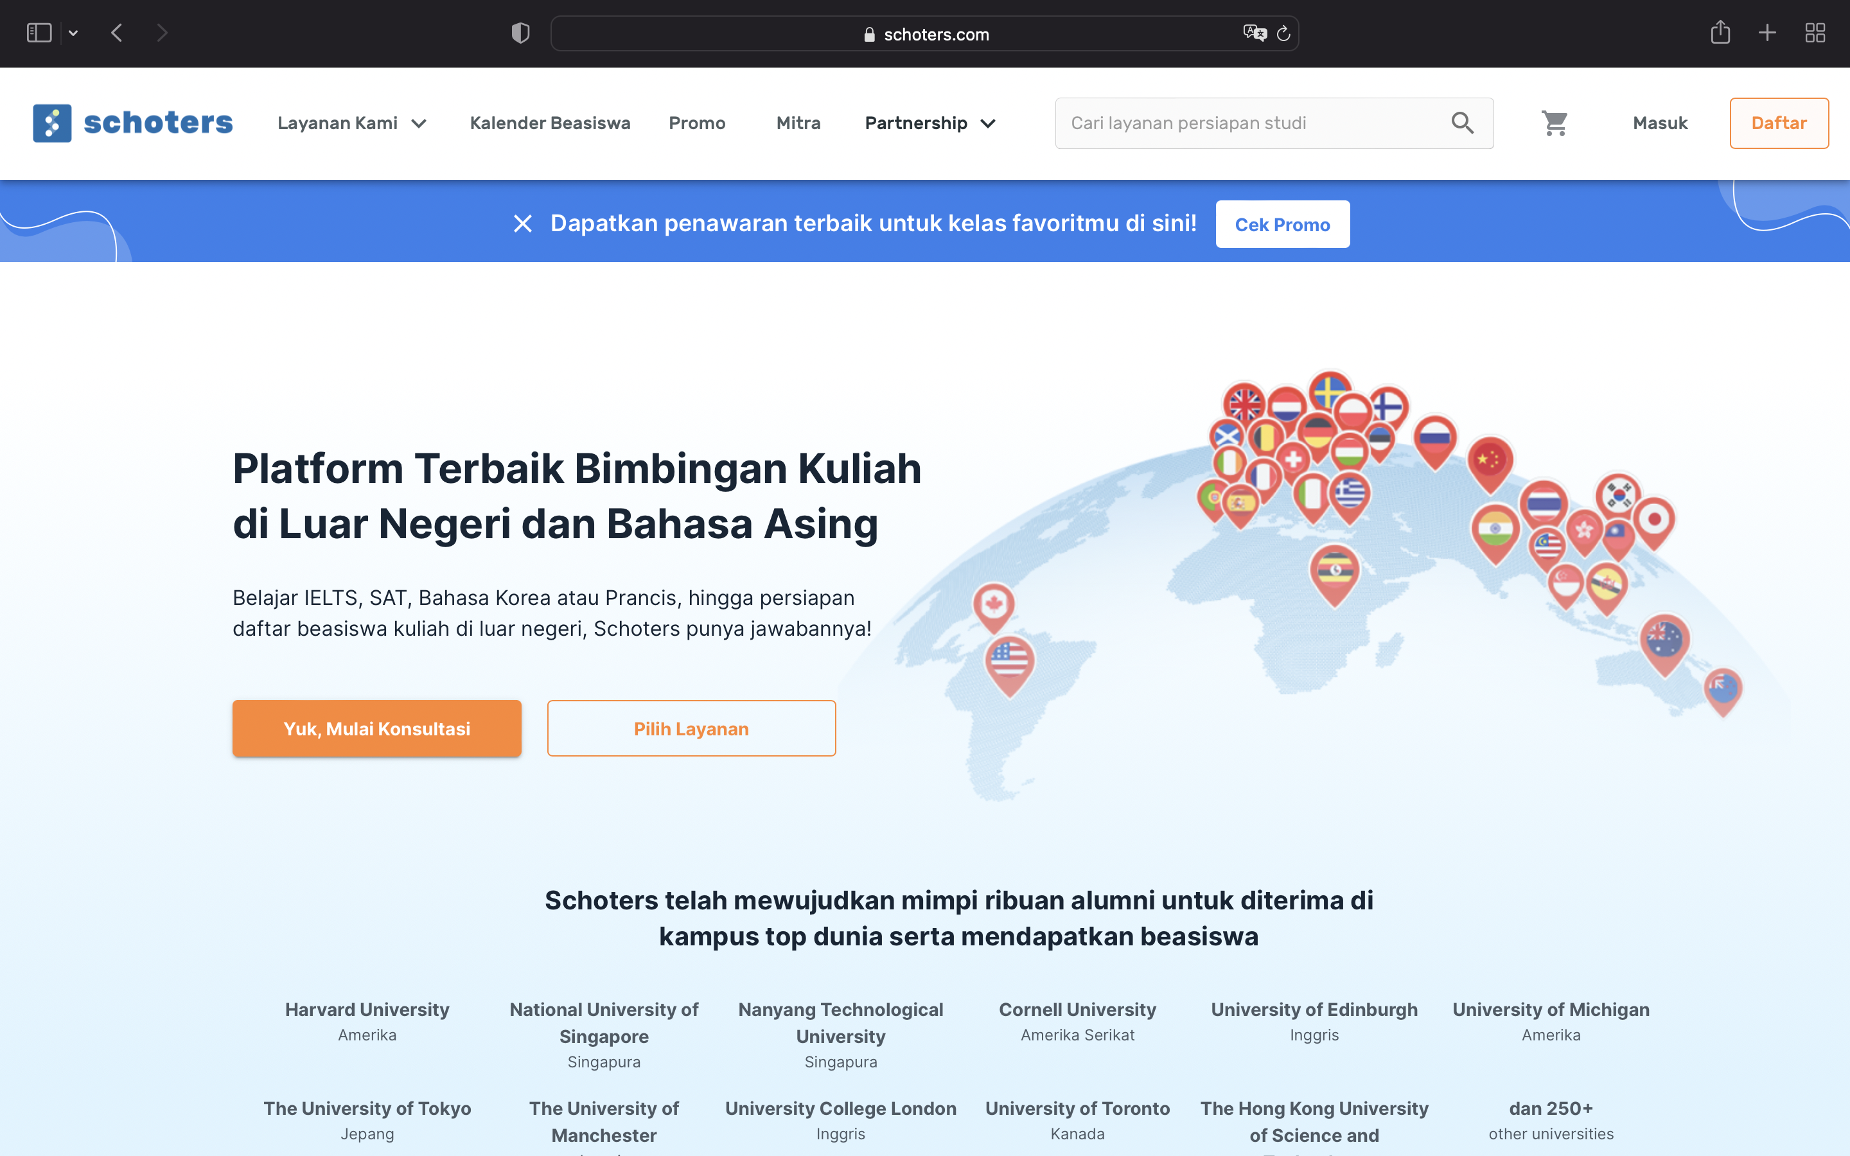Click the schoters.com address bar
1850x1156 pixels.
(924, 33)
